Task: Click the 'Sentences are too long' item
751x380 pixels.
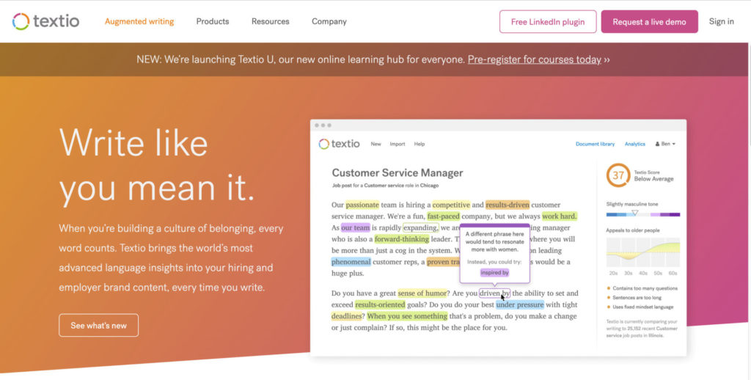Action: point(634,298)
